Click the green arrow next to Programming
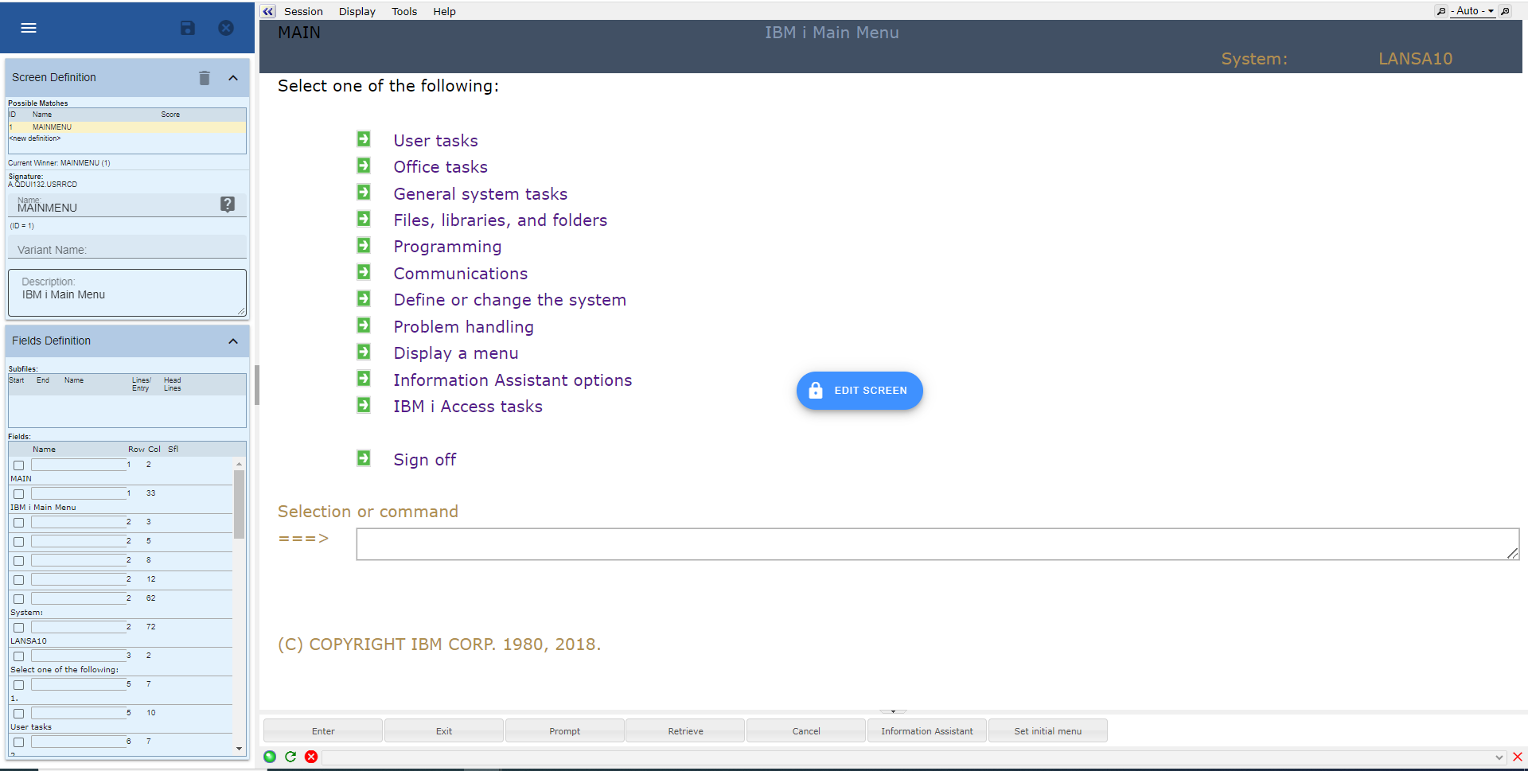This screenshot has width=1528, height=771. (364, 246)
